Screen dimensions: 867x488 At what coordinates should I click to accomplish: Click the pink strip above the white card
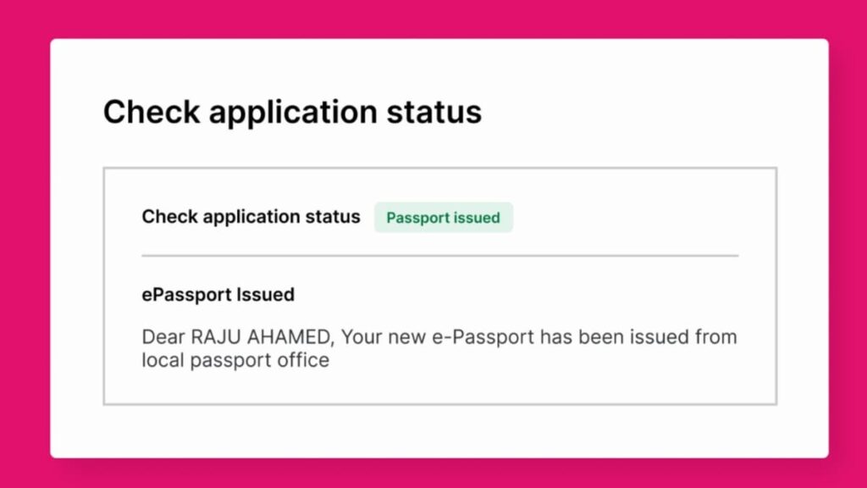[x=433, y=19]
